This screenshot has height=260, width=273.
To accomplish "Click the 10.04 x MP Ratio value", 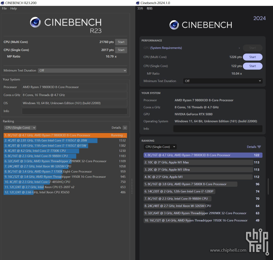I will coord(237,74).
